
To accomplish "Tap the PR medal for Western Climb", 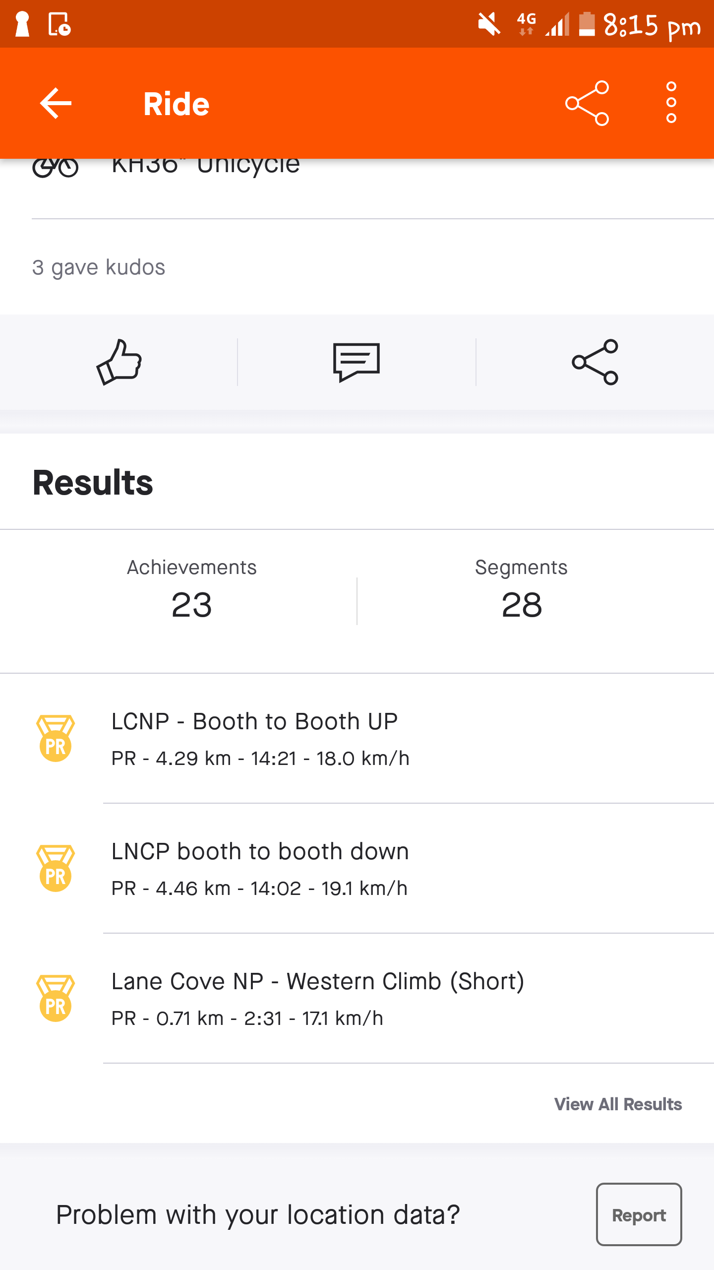I will coord(55,998).
